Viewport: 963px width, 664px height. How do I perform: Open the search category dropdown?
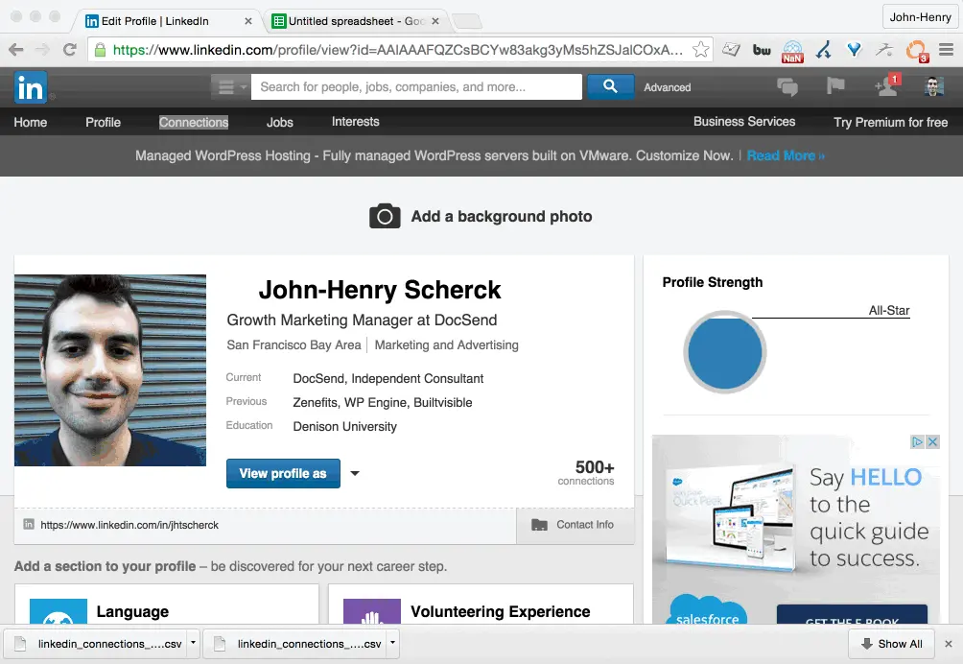click(229, 87)
